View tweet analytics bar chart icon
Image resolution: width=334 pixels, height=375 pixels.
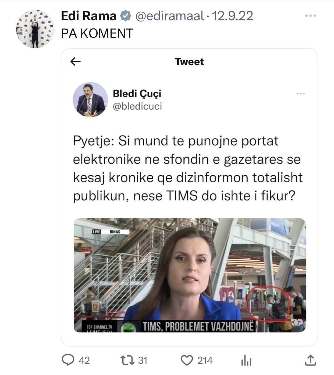[x=246, y=360]
